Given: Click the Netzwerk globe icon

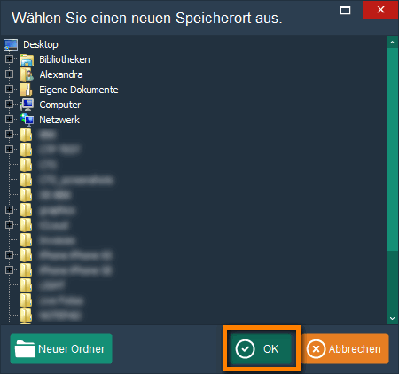Looking at the screenshot, I should tap(27, 120).
